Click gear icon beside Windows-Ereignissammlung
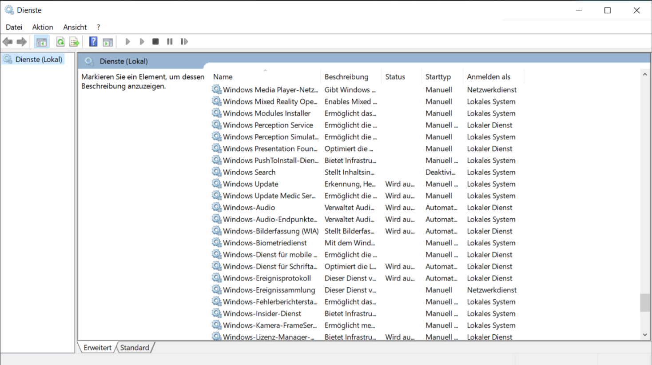 217,290
